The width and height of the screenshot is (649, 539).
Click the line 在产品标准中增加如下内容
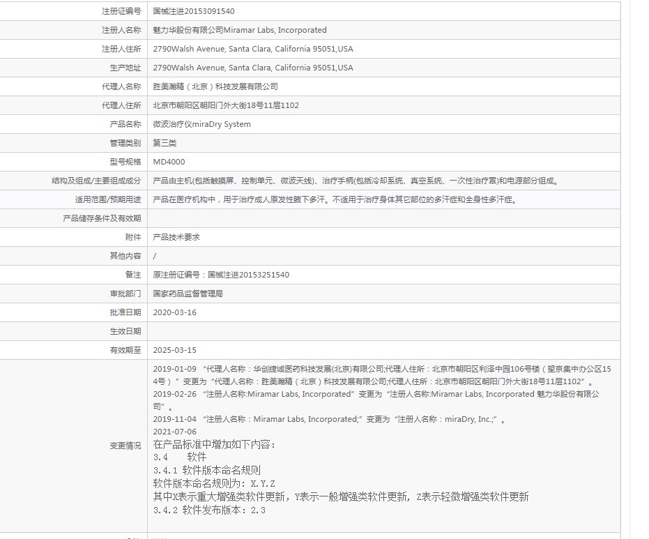tap(215, 445)
